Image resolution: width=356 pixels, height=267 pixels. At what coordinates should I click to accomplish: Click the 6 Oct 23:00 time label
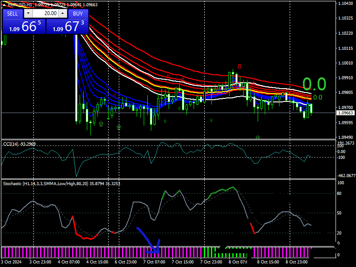pyautogui.click(x=125, y=262)
